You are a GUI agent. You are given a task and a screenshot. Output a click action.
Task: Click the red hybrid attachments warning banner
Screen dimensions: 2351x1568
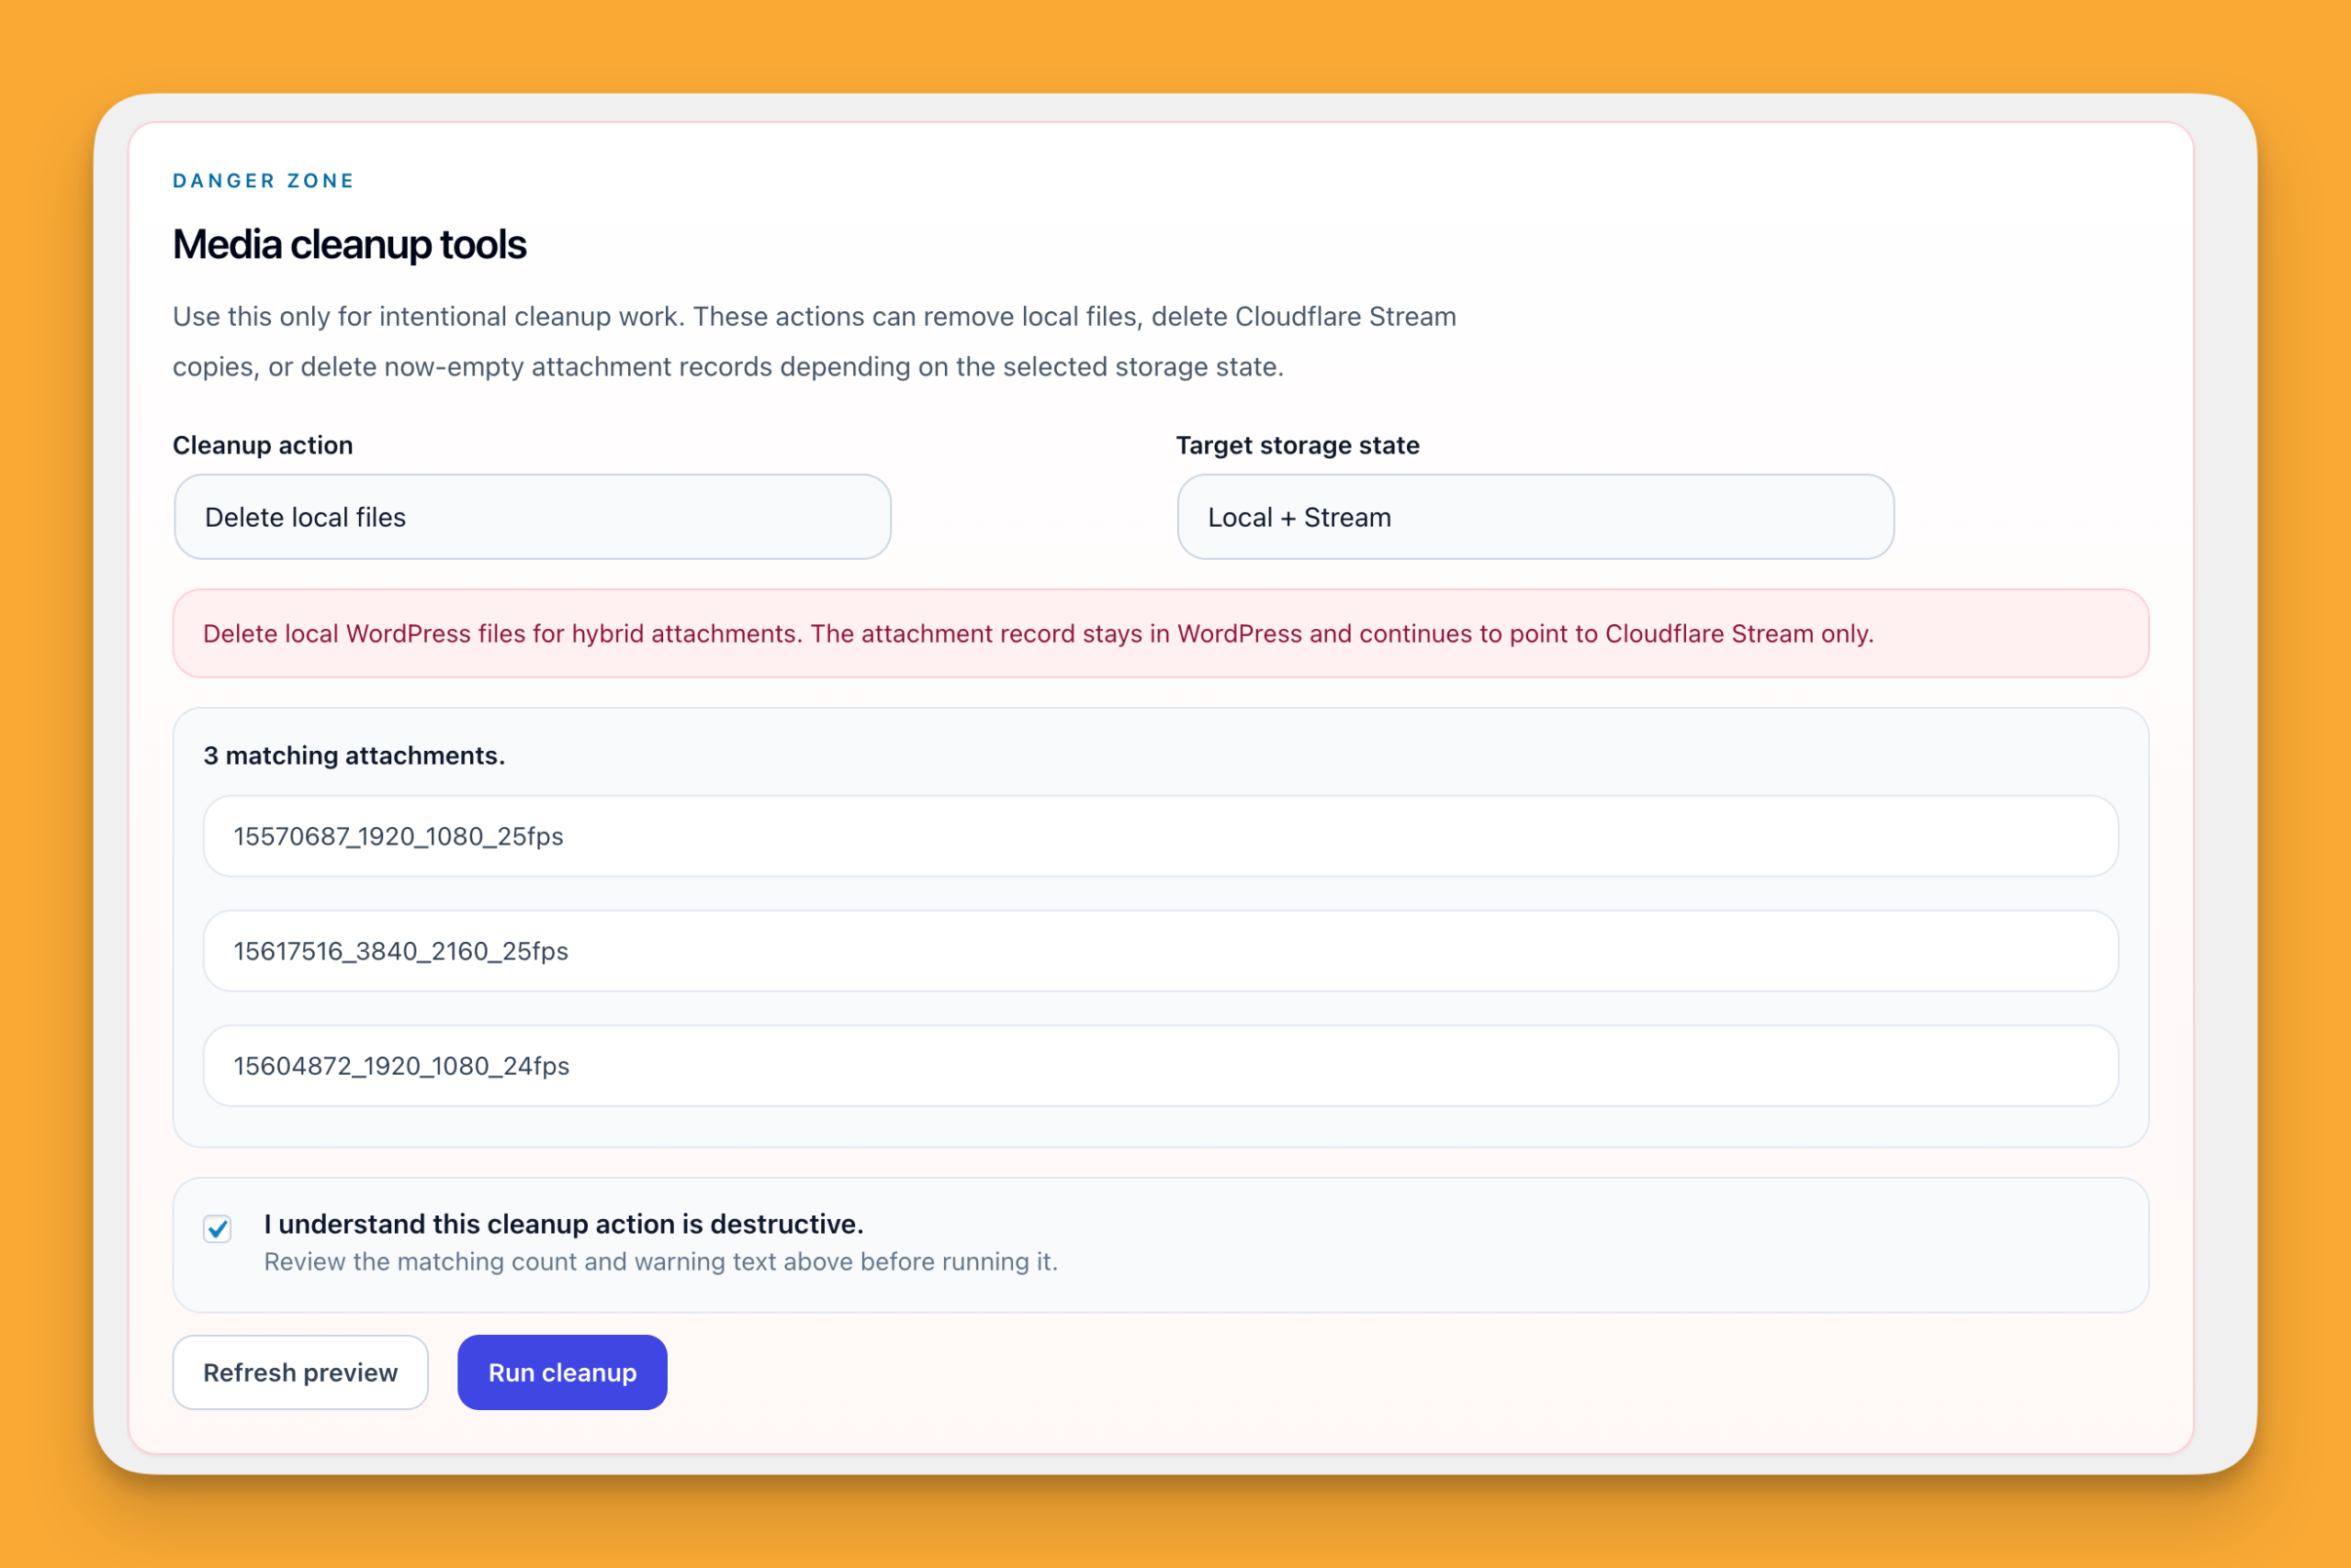(x=1160, y=633)
